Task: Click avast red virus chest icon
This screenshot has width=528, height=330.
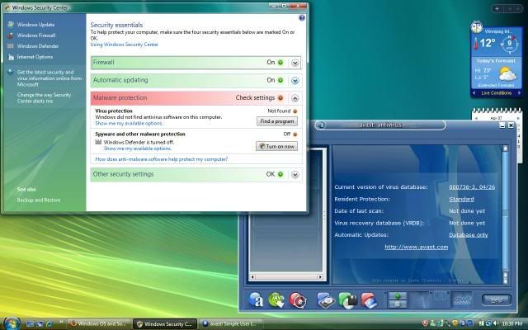Action: pyautogui.click(x=298, y=300)
